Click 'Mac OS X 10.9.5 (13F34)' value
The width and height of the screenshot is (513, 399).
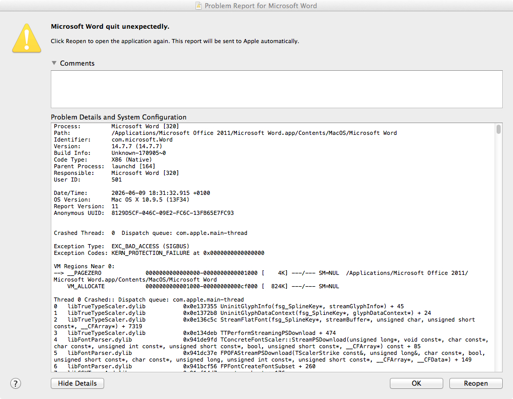point(150,199)
